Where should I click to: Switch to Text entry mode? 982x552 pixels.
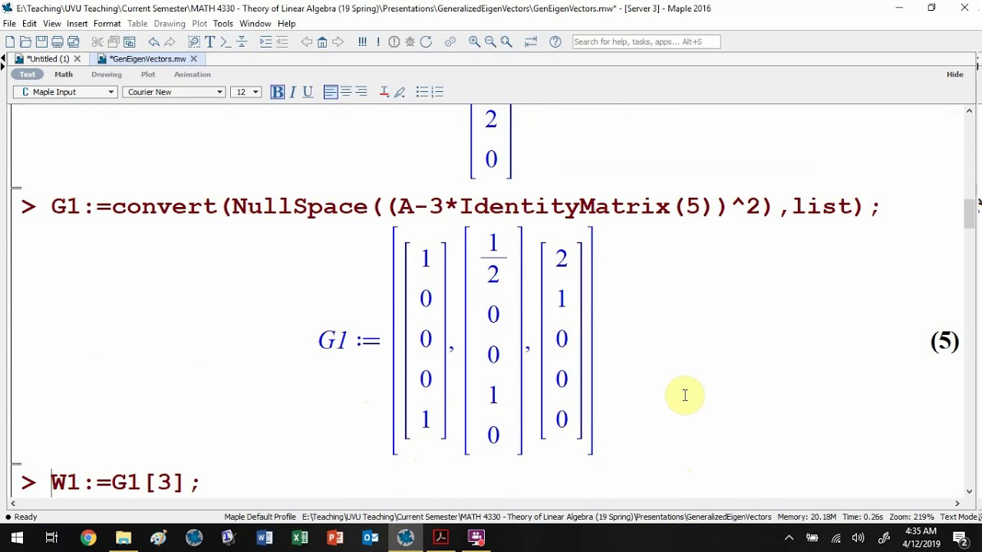[x=28, y=74]
